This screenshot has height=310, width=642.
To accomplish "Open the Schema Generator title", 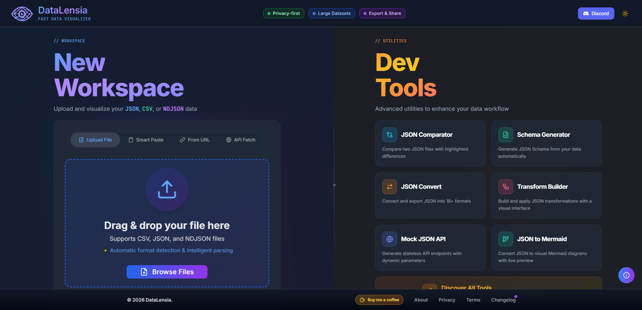I will [x=543, y=135].
